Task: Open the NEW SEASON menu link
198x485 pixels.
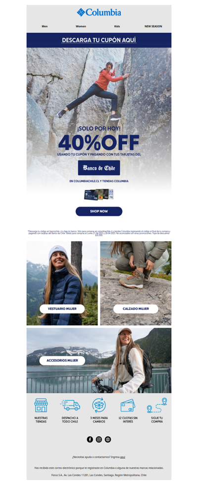Action: 153,26
